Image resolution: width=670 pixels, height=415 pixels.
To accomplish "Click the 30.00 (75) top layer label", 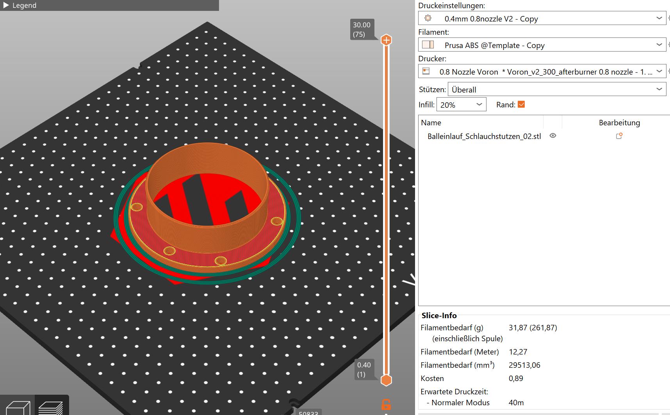I will [362, 29].
